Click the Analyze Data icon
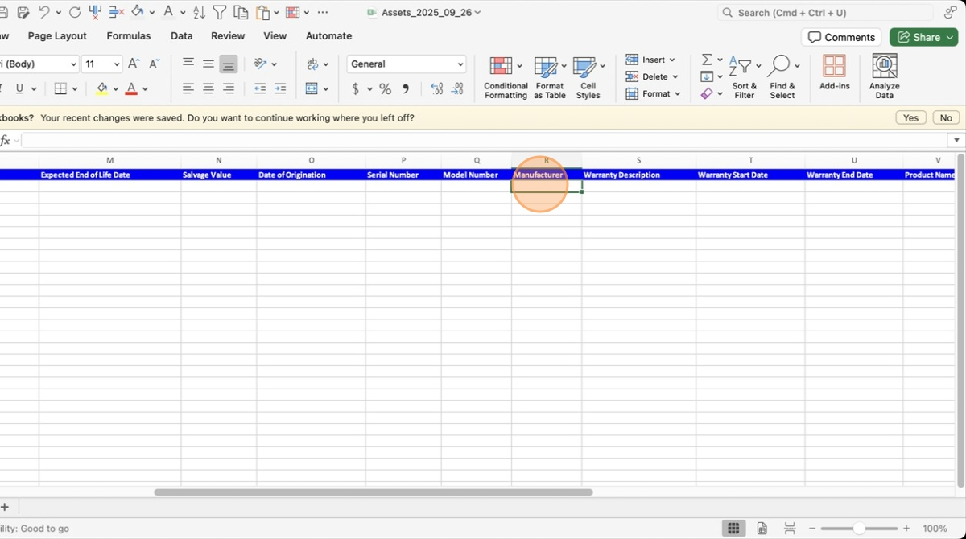The image size is (966, 539). [x=884, y=77]
